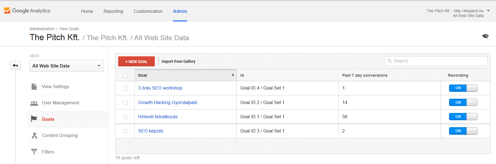Expand the account selector arrow at top right
496x164 pixels.
tap(488, 11)
